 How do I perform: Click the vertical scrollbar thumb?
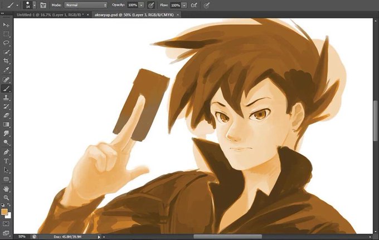pos(376,121)
